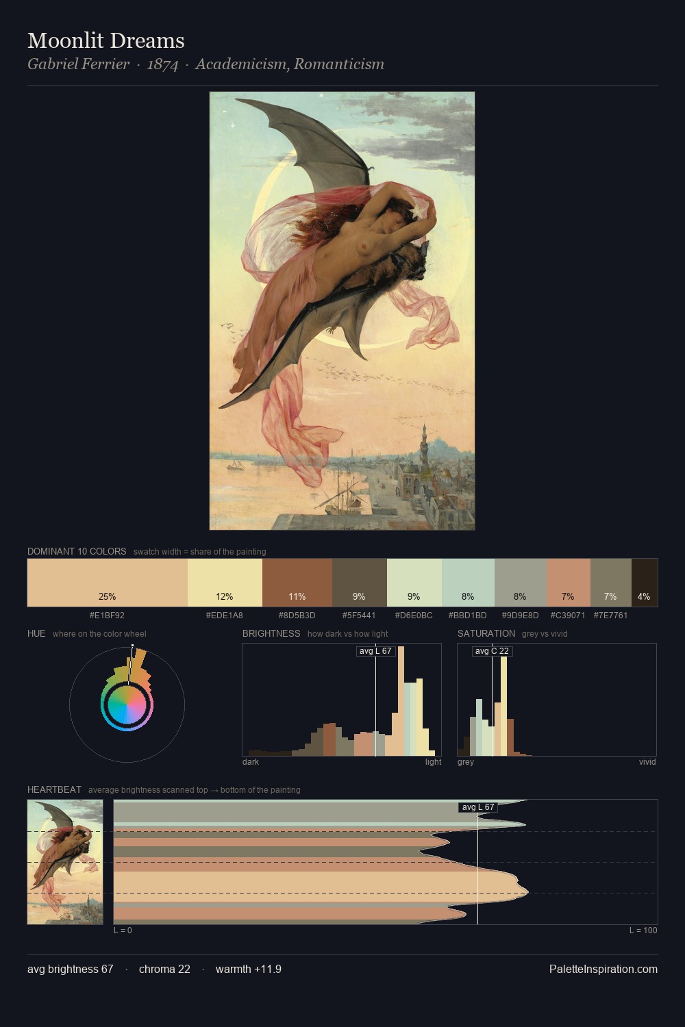685x1027 pixels.
Task: Click hex code #EDE1A8 text
Action: (225, 616)
